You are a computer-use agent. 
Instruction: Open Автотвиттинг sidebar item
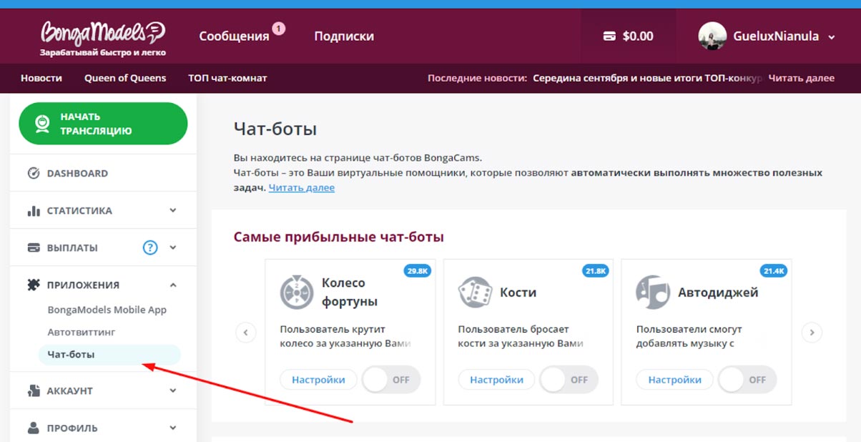point(82,332)
